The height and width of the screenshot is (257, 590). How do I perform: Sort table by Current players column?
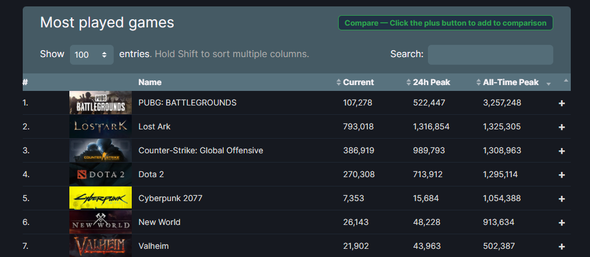(358, 82)
